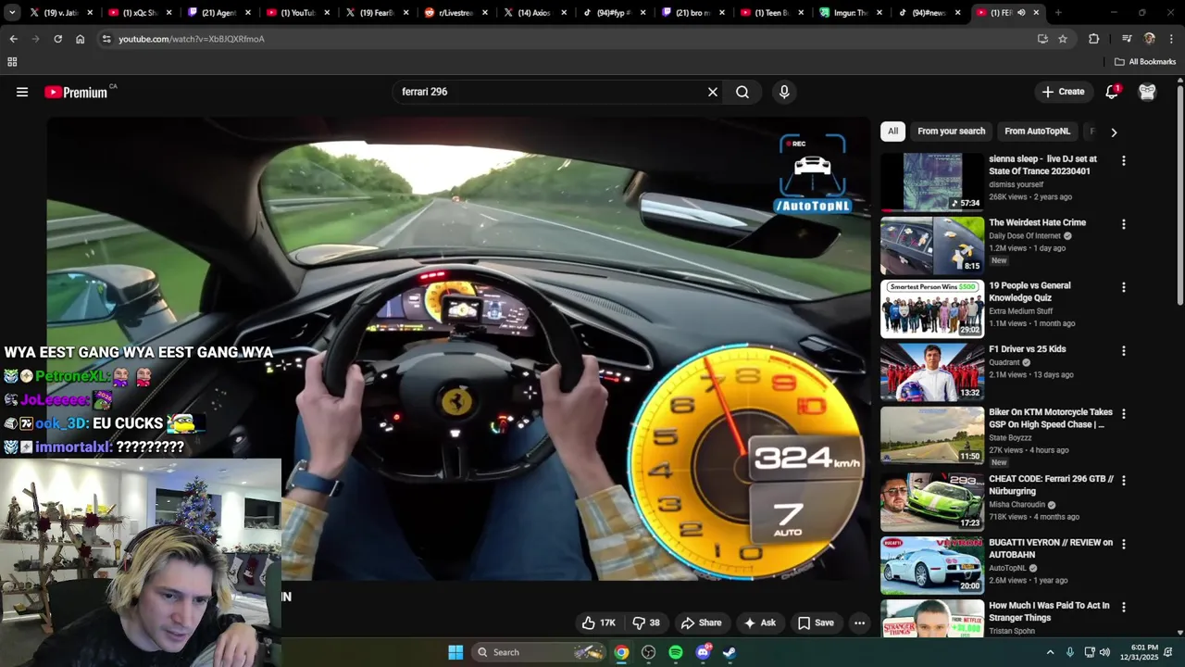Click the Ferrari video player
Screen dimensions: 1185x667
458,348
